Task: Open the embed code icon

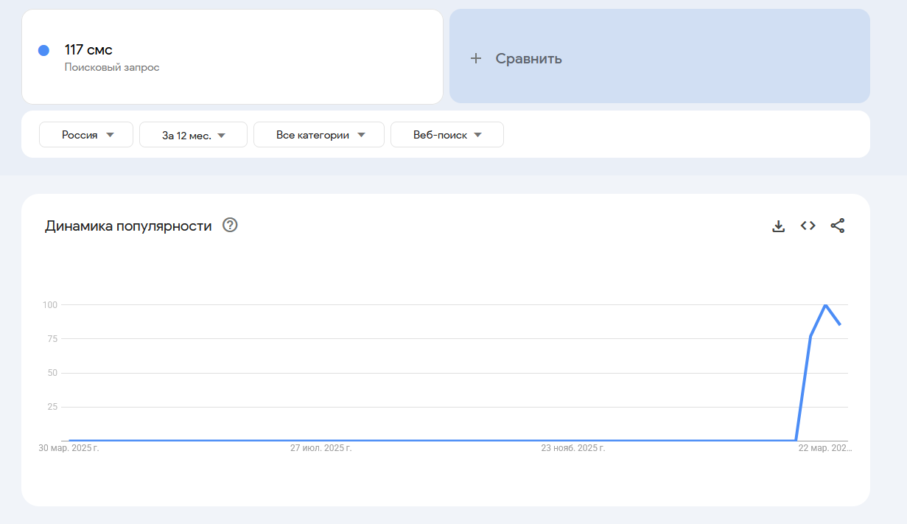Action: pos(808,226)
